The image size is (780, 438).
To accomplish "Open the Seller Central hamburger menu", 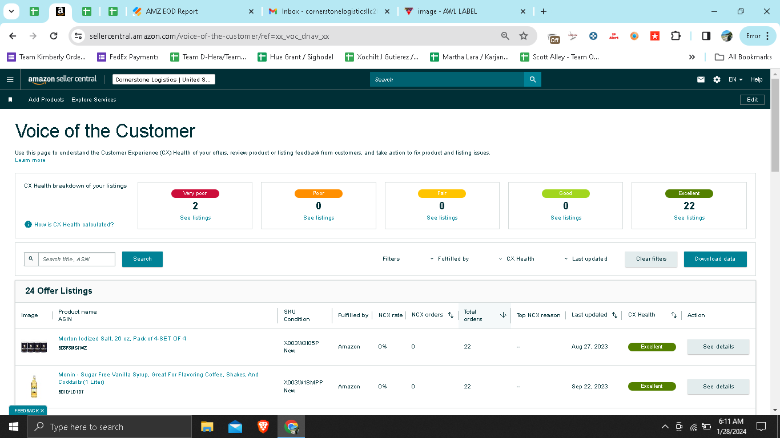I will (10, 80).
